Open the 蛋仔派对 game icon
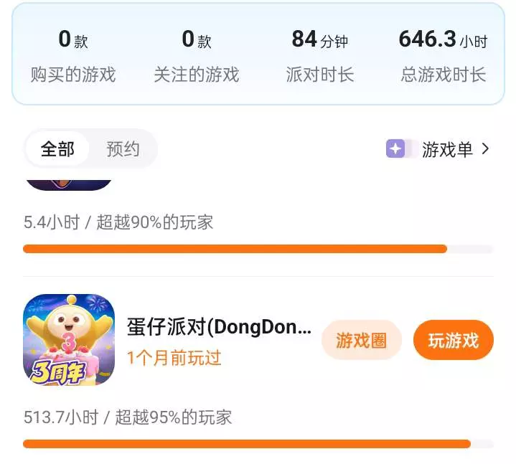 [69, 340]
